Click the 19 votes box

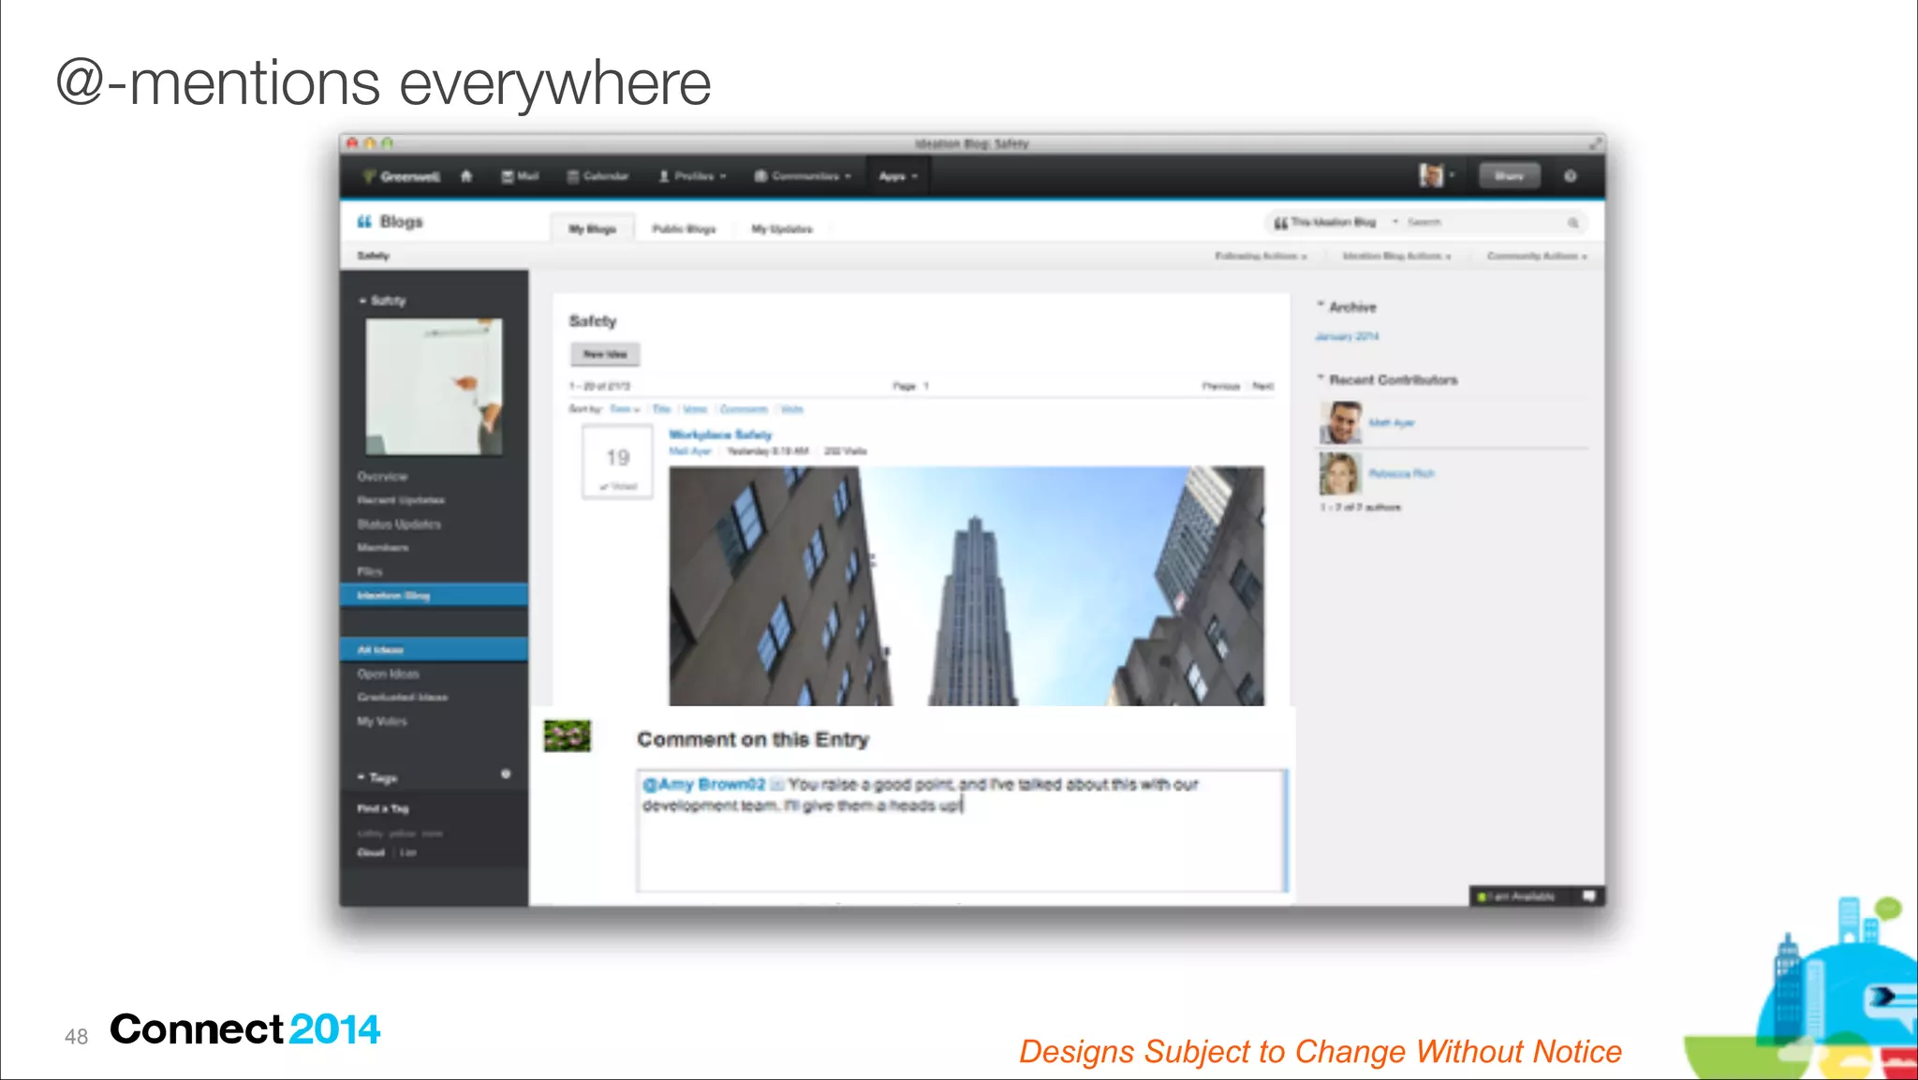click(617, 462)
